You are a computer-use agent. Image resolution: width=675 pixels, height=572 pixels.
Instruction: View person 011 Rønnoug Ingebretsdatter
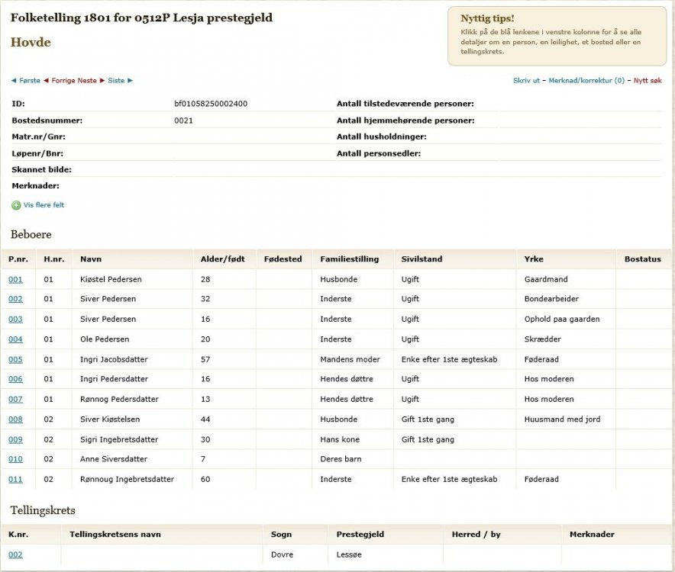15,479
